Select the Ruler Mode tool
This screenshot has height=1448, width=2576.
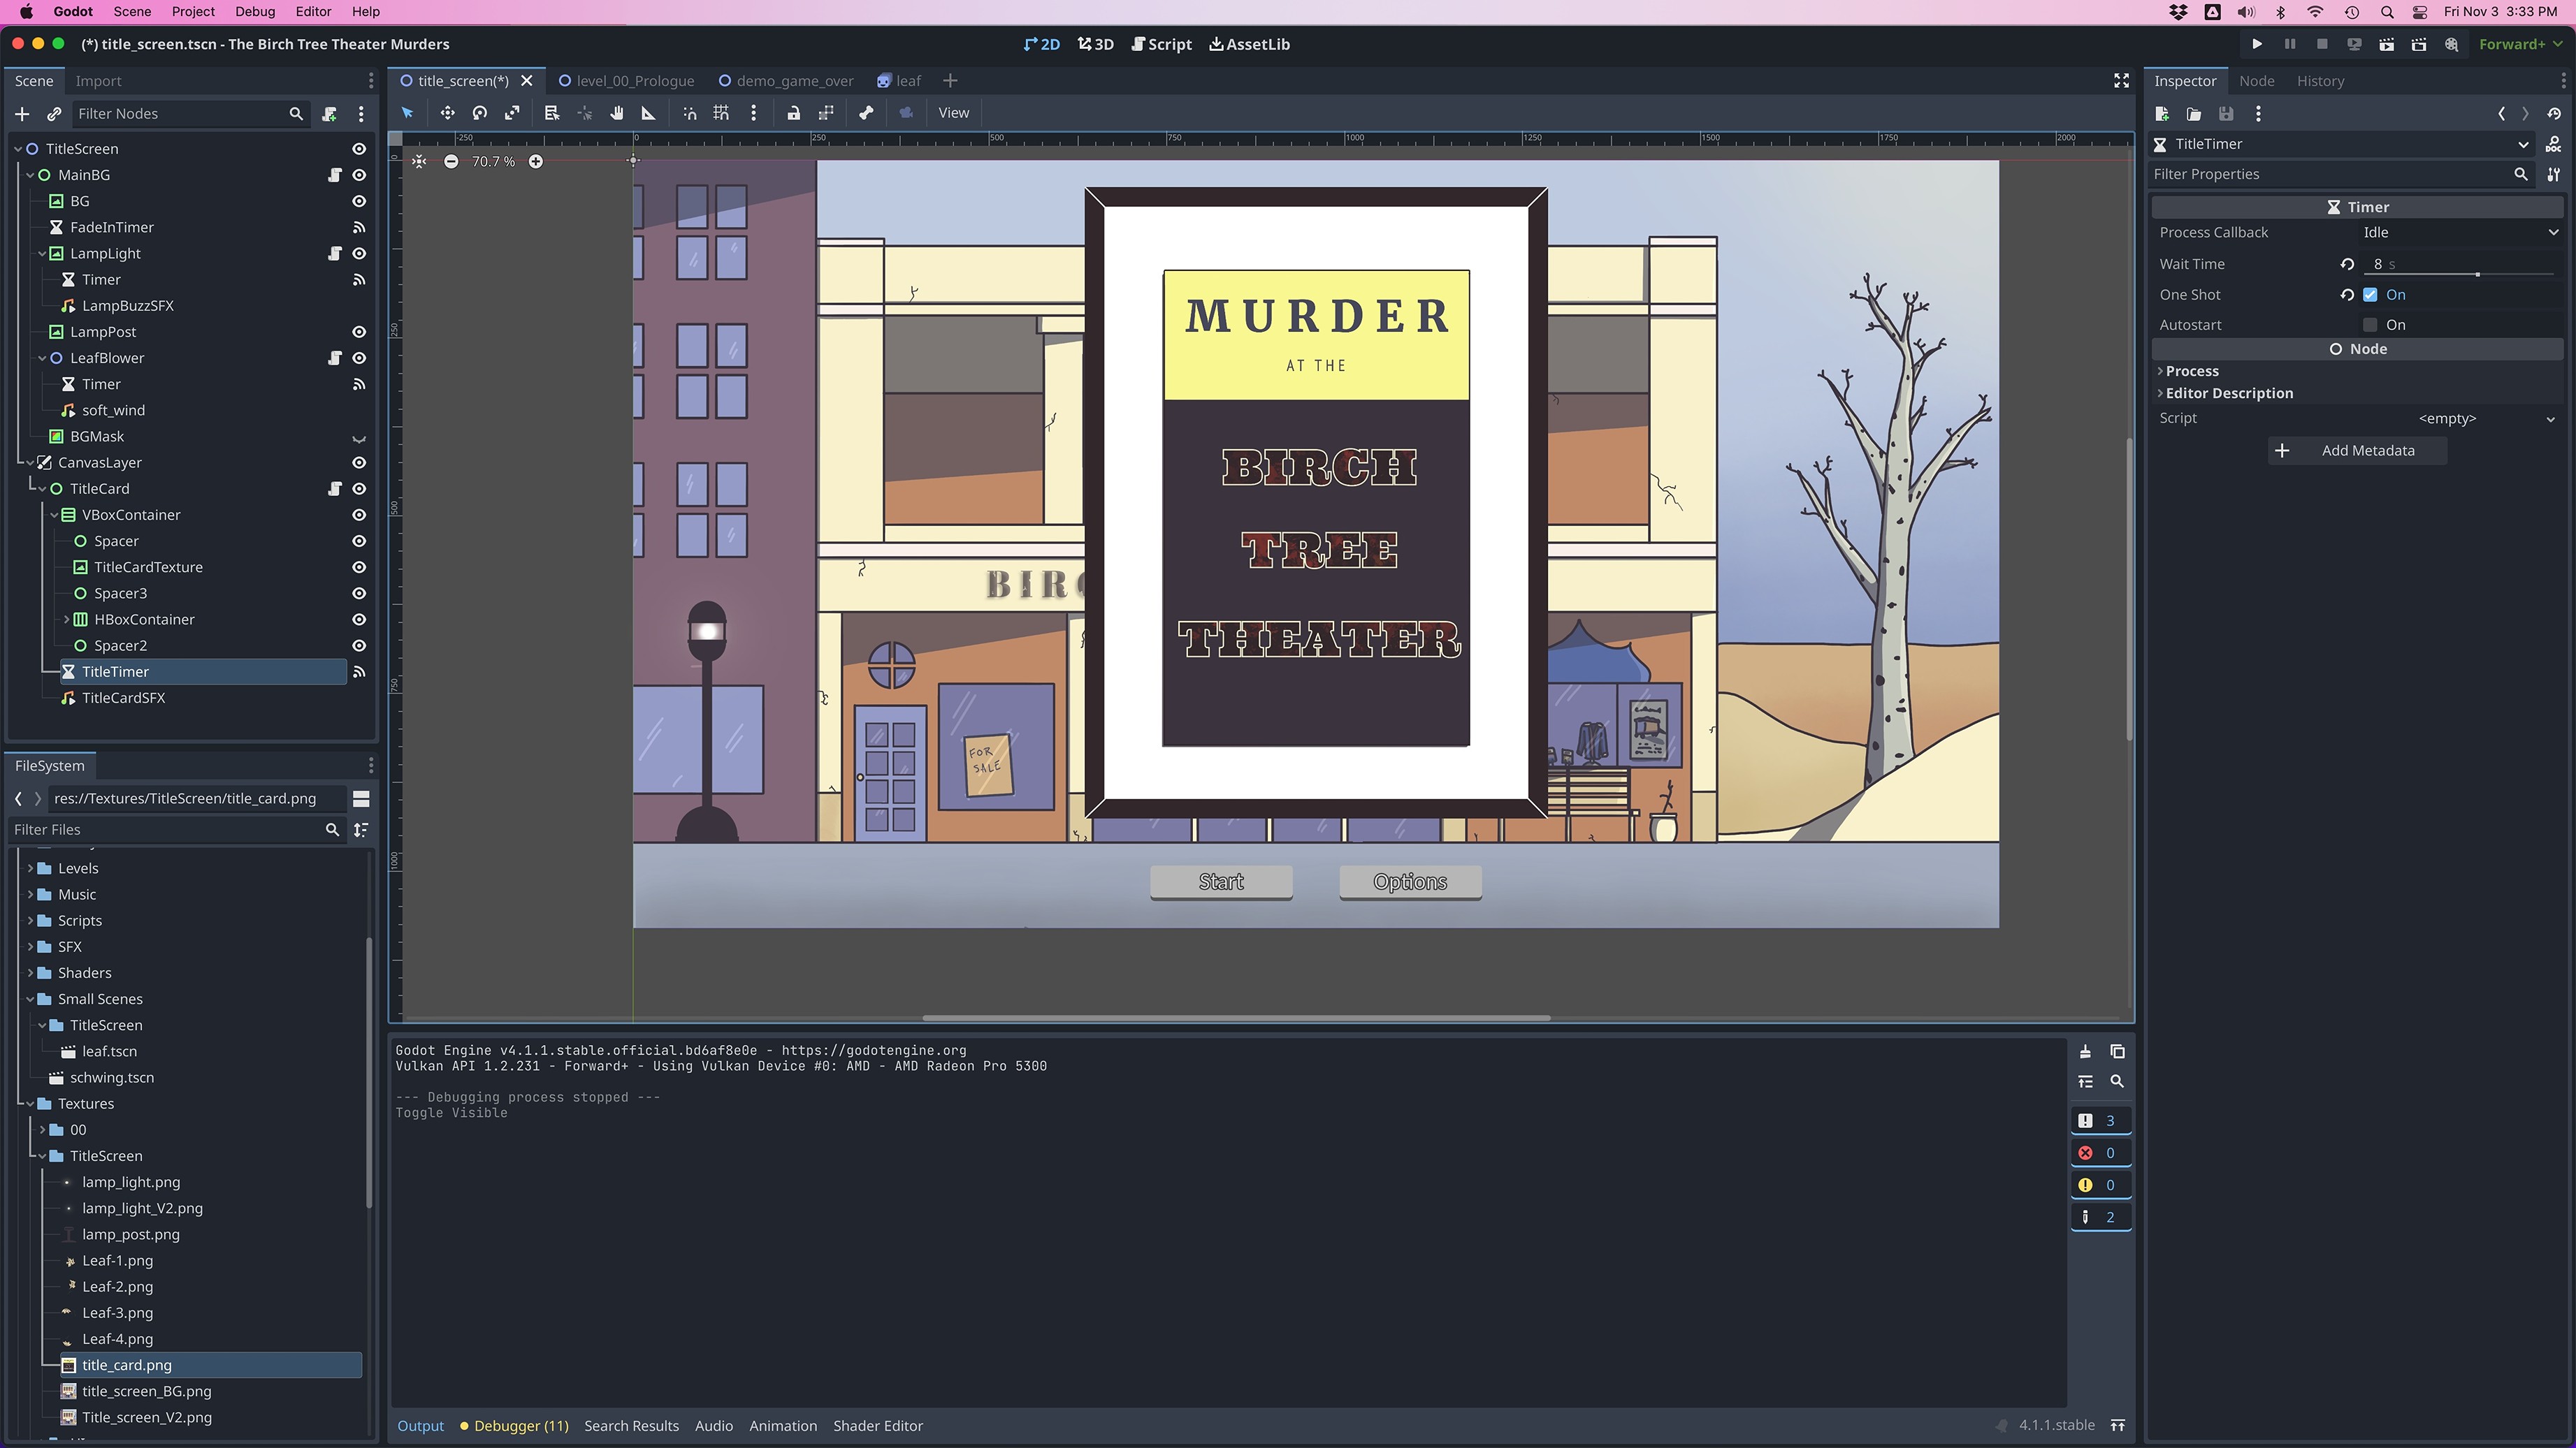coord(649,113)
